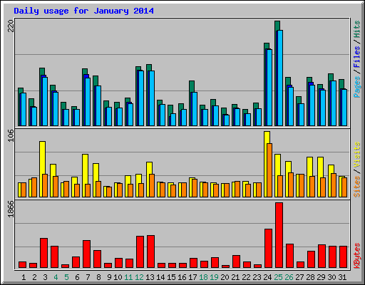Click the "KBytes" legend label
365x285 pixels.
(356, 256)
